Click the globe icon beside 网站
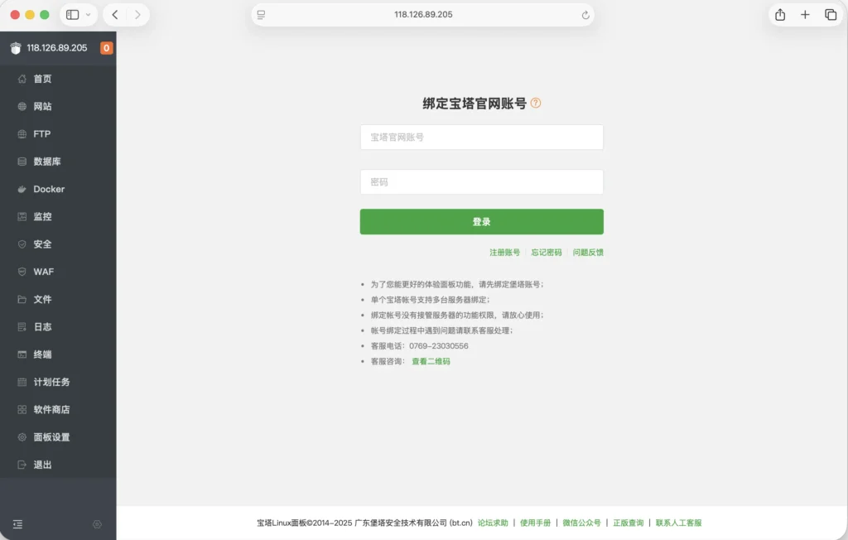This screenshot has height=540, width=848. 22,107
